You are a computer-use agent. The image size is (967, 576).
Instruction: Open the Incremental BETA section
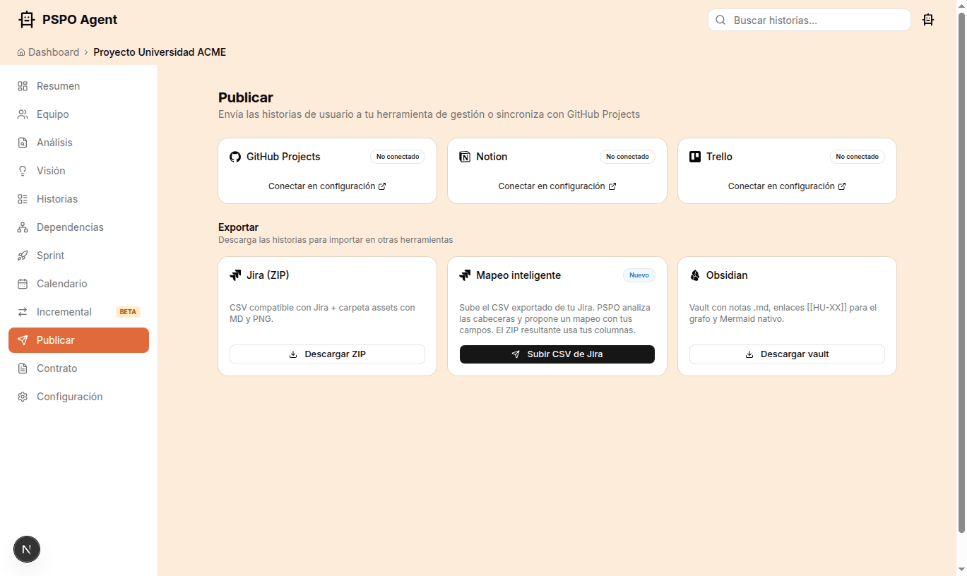tap(64, 311)
